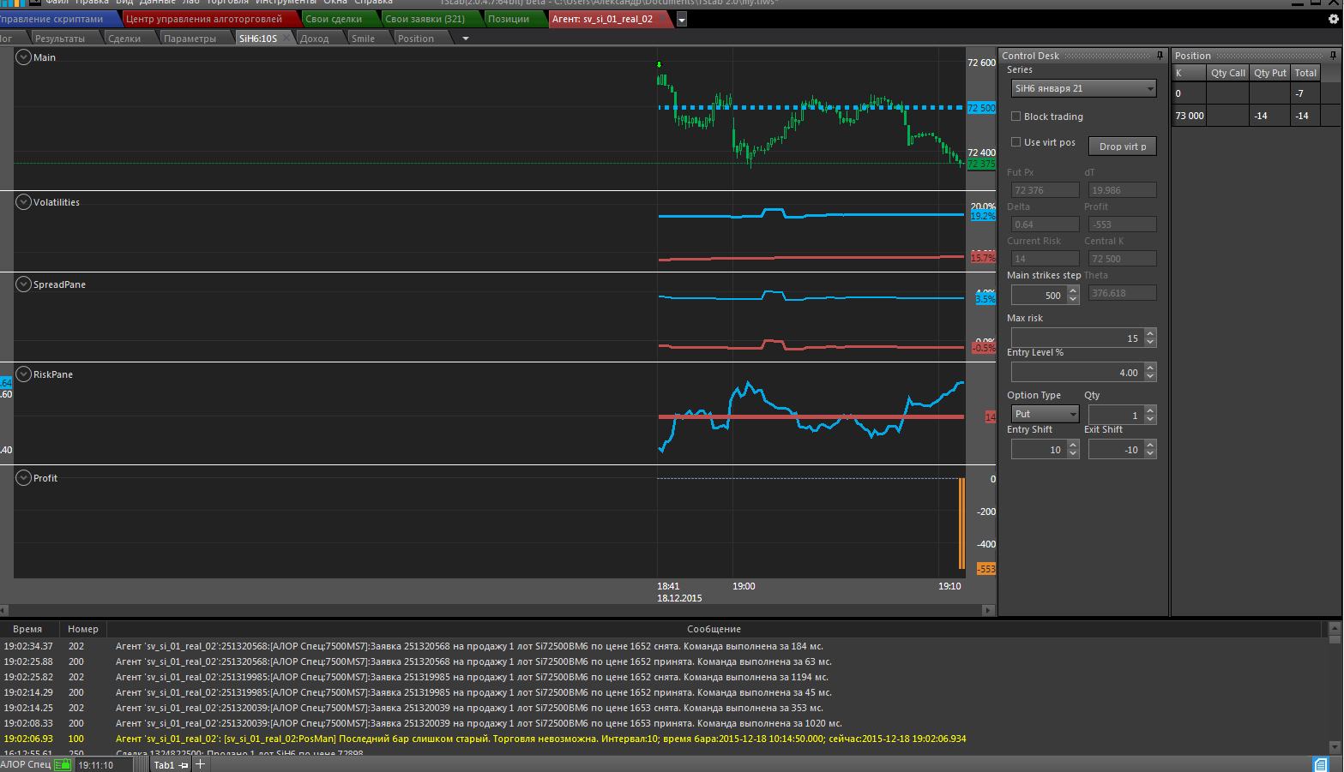Enable the Block trading checkbox

[x=1016, y=117]
